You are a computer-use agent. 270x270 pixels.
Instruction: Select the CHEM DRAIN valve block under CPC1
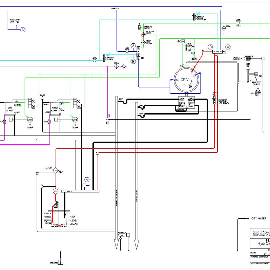182,103
